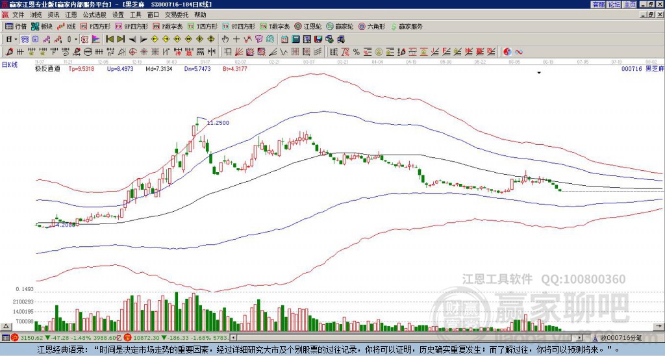Screen dimensions: 665x356
Task: Open the 江恩 menu
Action: tap(71, 15)
